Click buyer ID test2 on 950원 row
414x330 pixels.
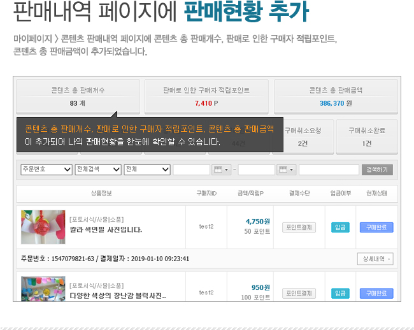click(206, 292)
